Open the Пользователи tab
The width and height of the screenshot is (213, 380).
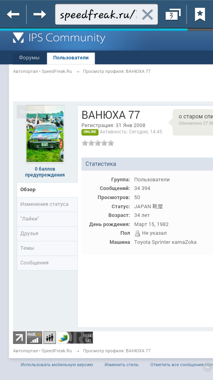71,58
